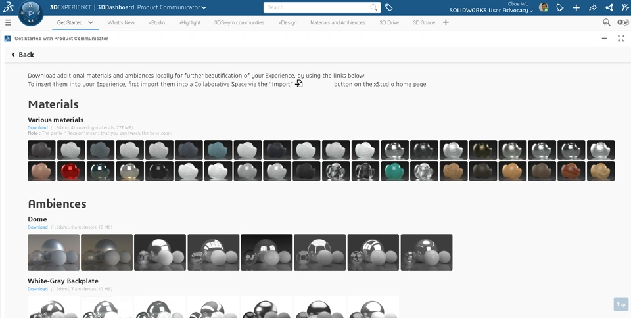Select the first White-Gray Backplate thumbnail
The image size is (631, 318).
(53, 307)
